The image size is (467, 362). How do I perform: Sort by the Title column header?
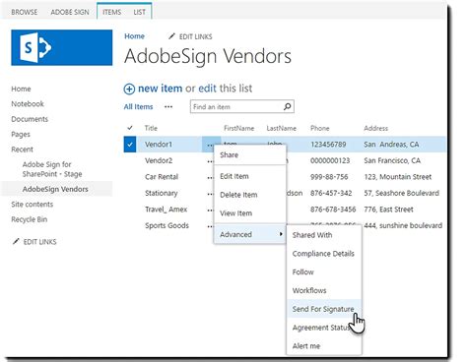tap(151, 128)
